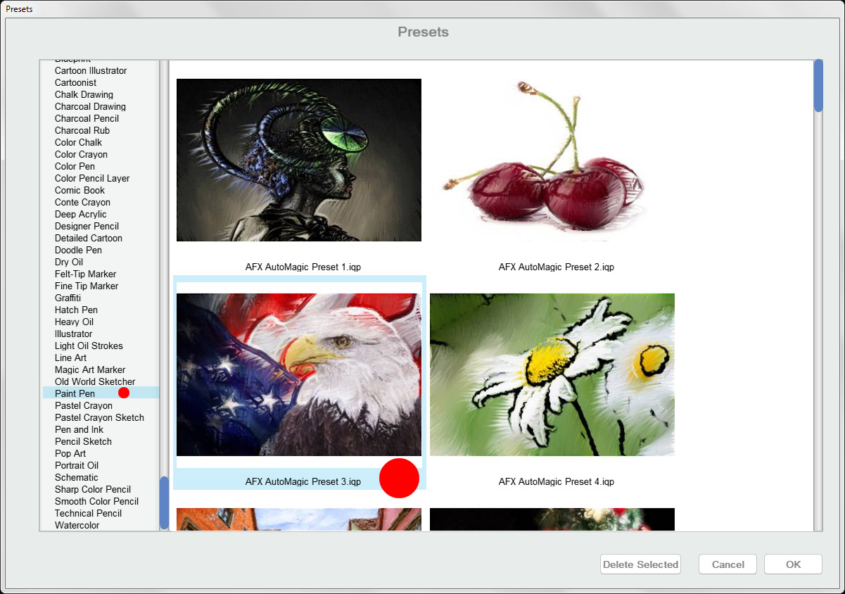Choose Illustrator in the category list
This screenshot has height=594, width=845.
(73, 334)
